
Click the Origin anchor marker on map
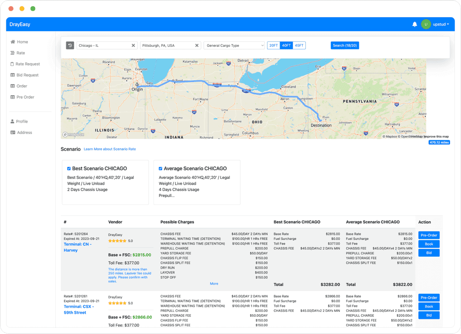pos(137,84)
